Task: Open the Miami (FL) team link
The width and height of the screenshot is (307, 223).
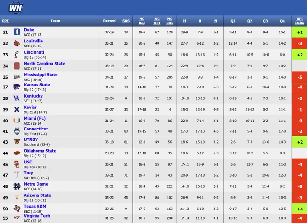Action: pyautogui.click(x=35, y=118)
